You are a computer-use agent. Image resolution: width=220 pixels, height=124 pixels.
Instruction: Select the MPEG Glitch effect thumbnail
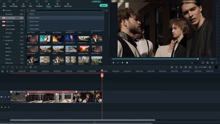[97, 60]
